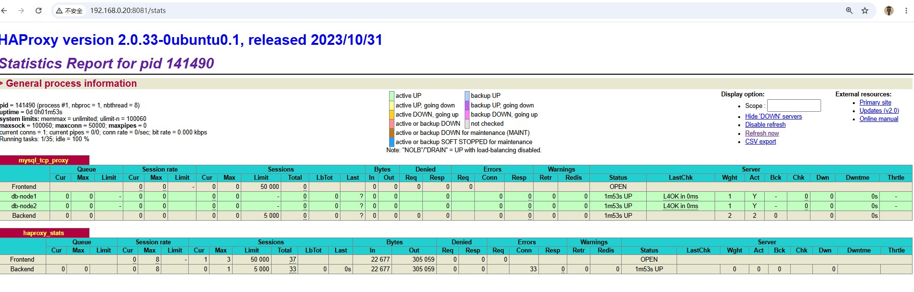The height and width of the screenshot is (292, 914).
Task: Open the Updates (v2.0) link
Action: pyautogui.click(x=879, y=111)
